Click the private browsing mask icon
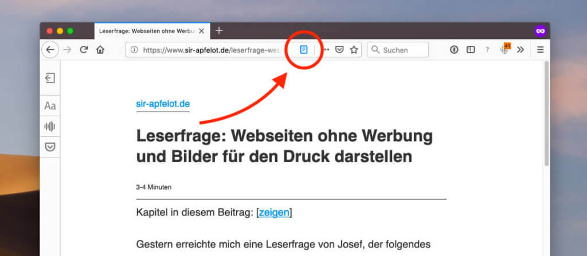This screenshot has width=587, height=256. [540, 31]
